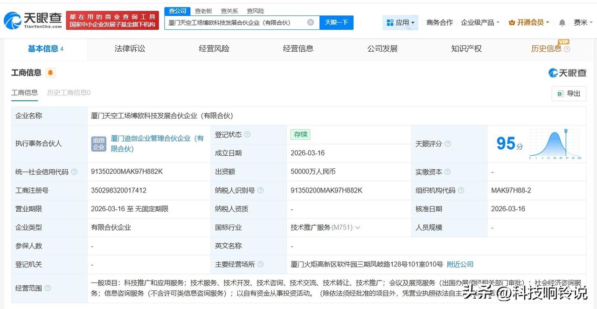Select the 50000万人民币 capital value

[x=313, y=172]
